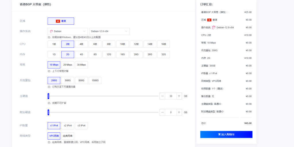294x147 pixels.
Task: Choose 8G memory option
Action: point(95,55)
